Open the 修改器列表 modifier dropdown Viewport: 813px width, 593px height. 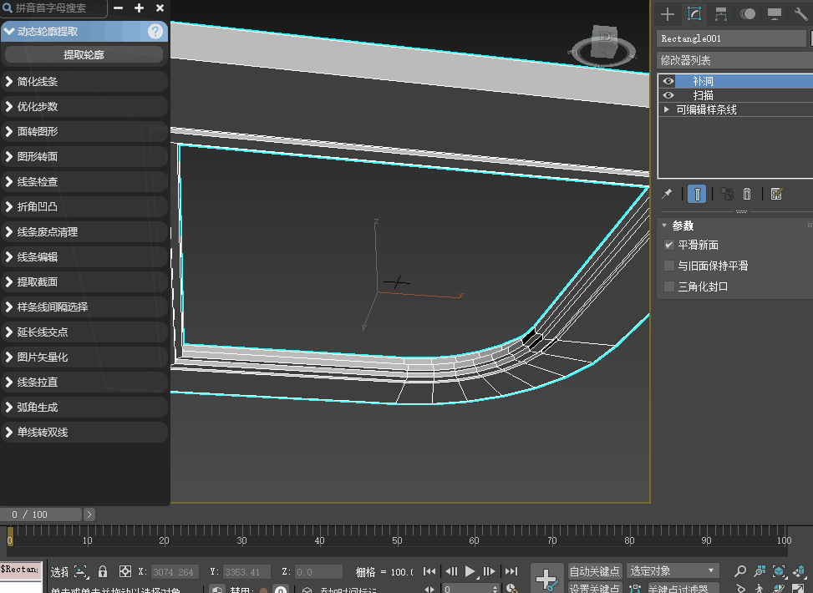point(734,61)
